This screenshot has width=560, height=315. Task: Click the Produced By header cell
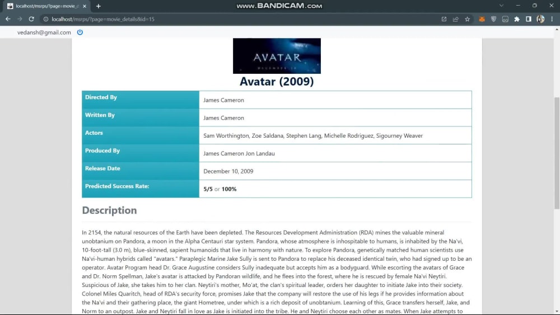[141, 153]
